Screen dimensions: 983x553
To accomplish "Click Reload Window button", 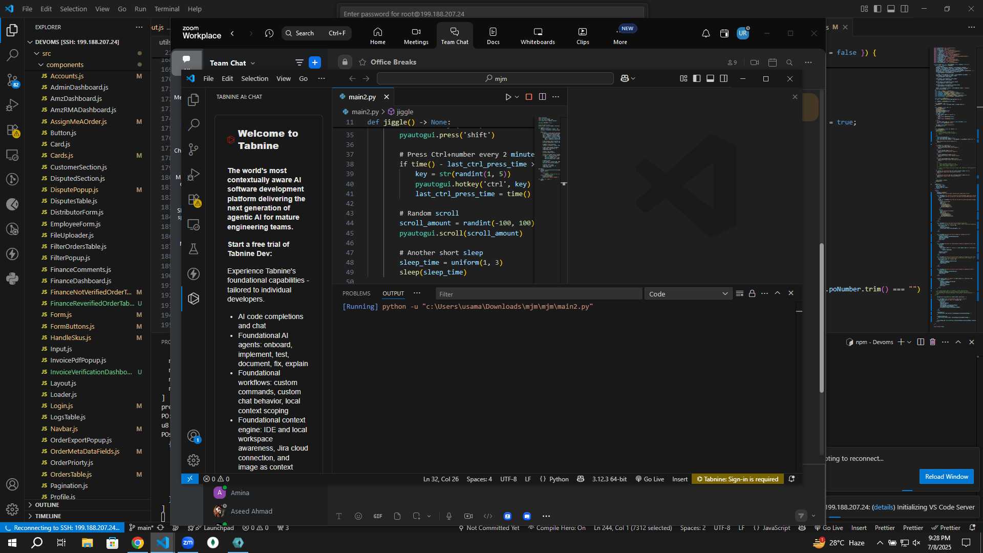I will pos(946,477).
